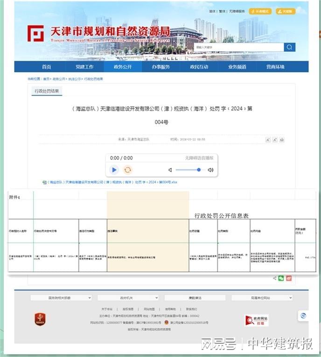Mute audio via small speaker icon
Image resolution: width=321 pixels, height=357 pixels.
[170, 170]
